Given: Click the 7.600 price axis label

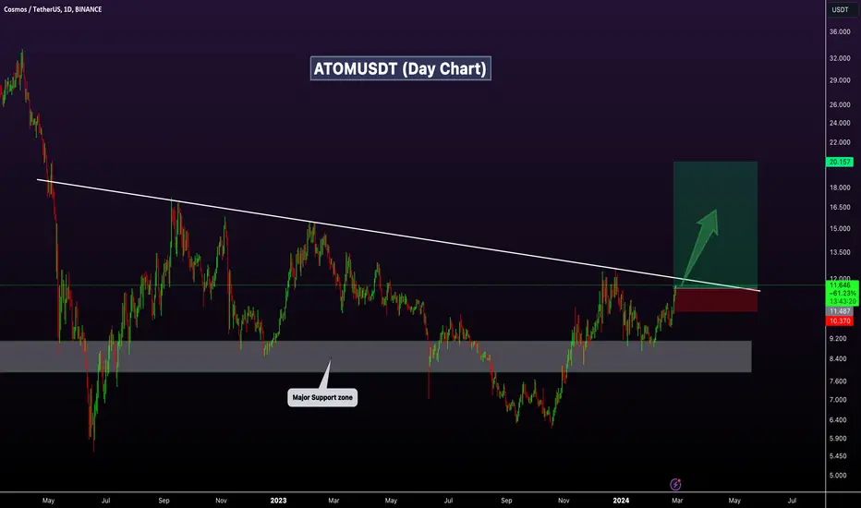Looking at the screenshot, I should click(x=838, y=381).
